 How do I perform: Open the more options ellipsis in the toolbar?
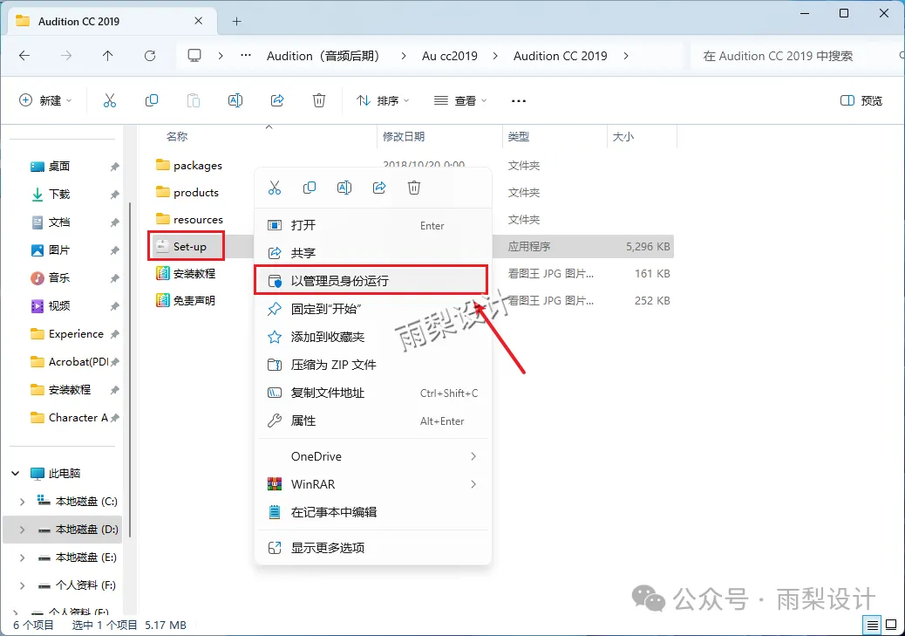[518, 101]
